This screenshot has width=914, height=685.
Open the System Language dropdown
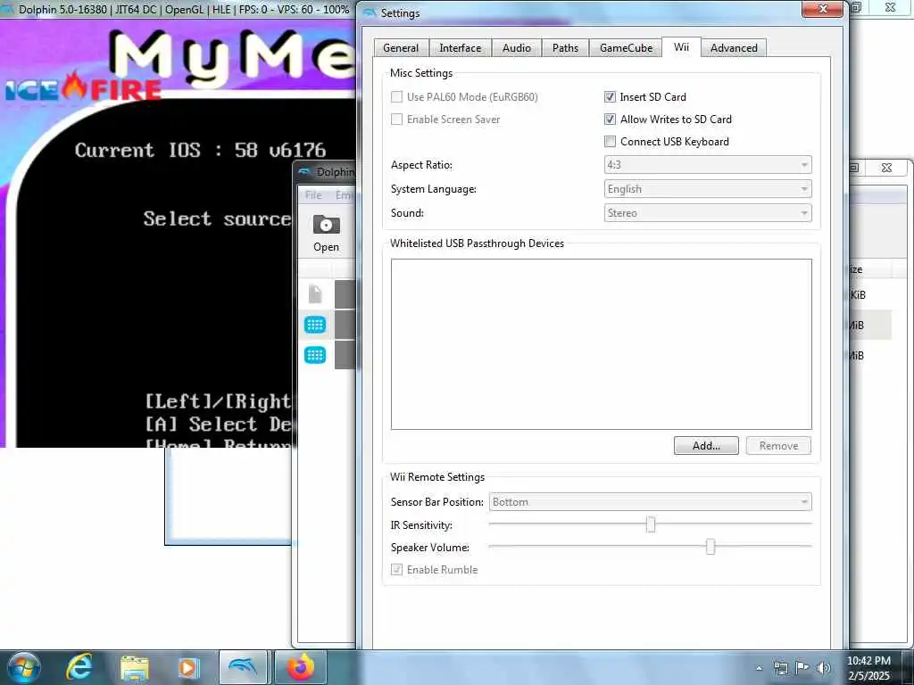pyautogui.click(x=708, y=189)
